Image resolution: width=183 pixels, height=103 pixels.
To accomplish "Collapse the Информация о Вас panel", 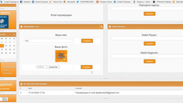I will [x=102, y=27].
